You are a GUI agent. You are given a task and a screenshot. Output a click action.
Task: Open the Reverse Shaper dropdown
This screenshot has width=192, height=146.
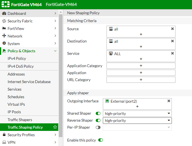(x=137, y=121)
